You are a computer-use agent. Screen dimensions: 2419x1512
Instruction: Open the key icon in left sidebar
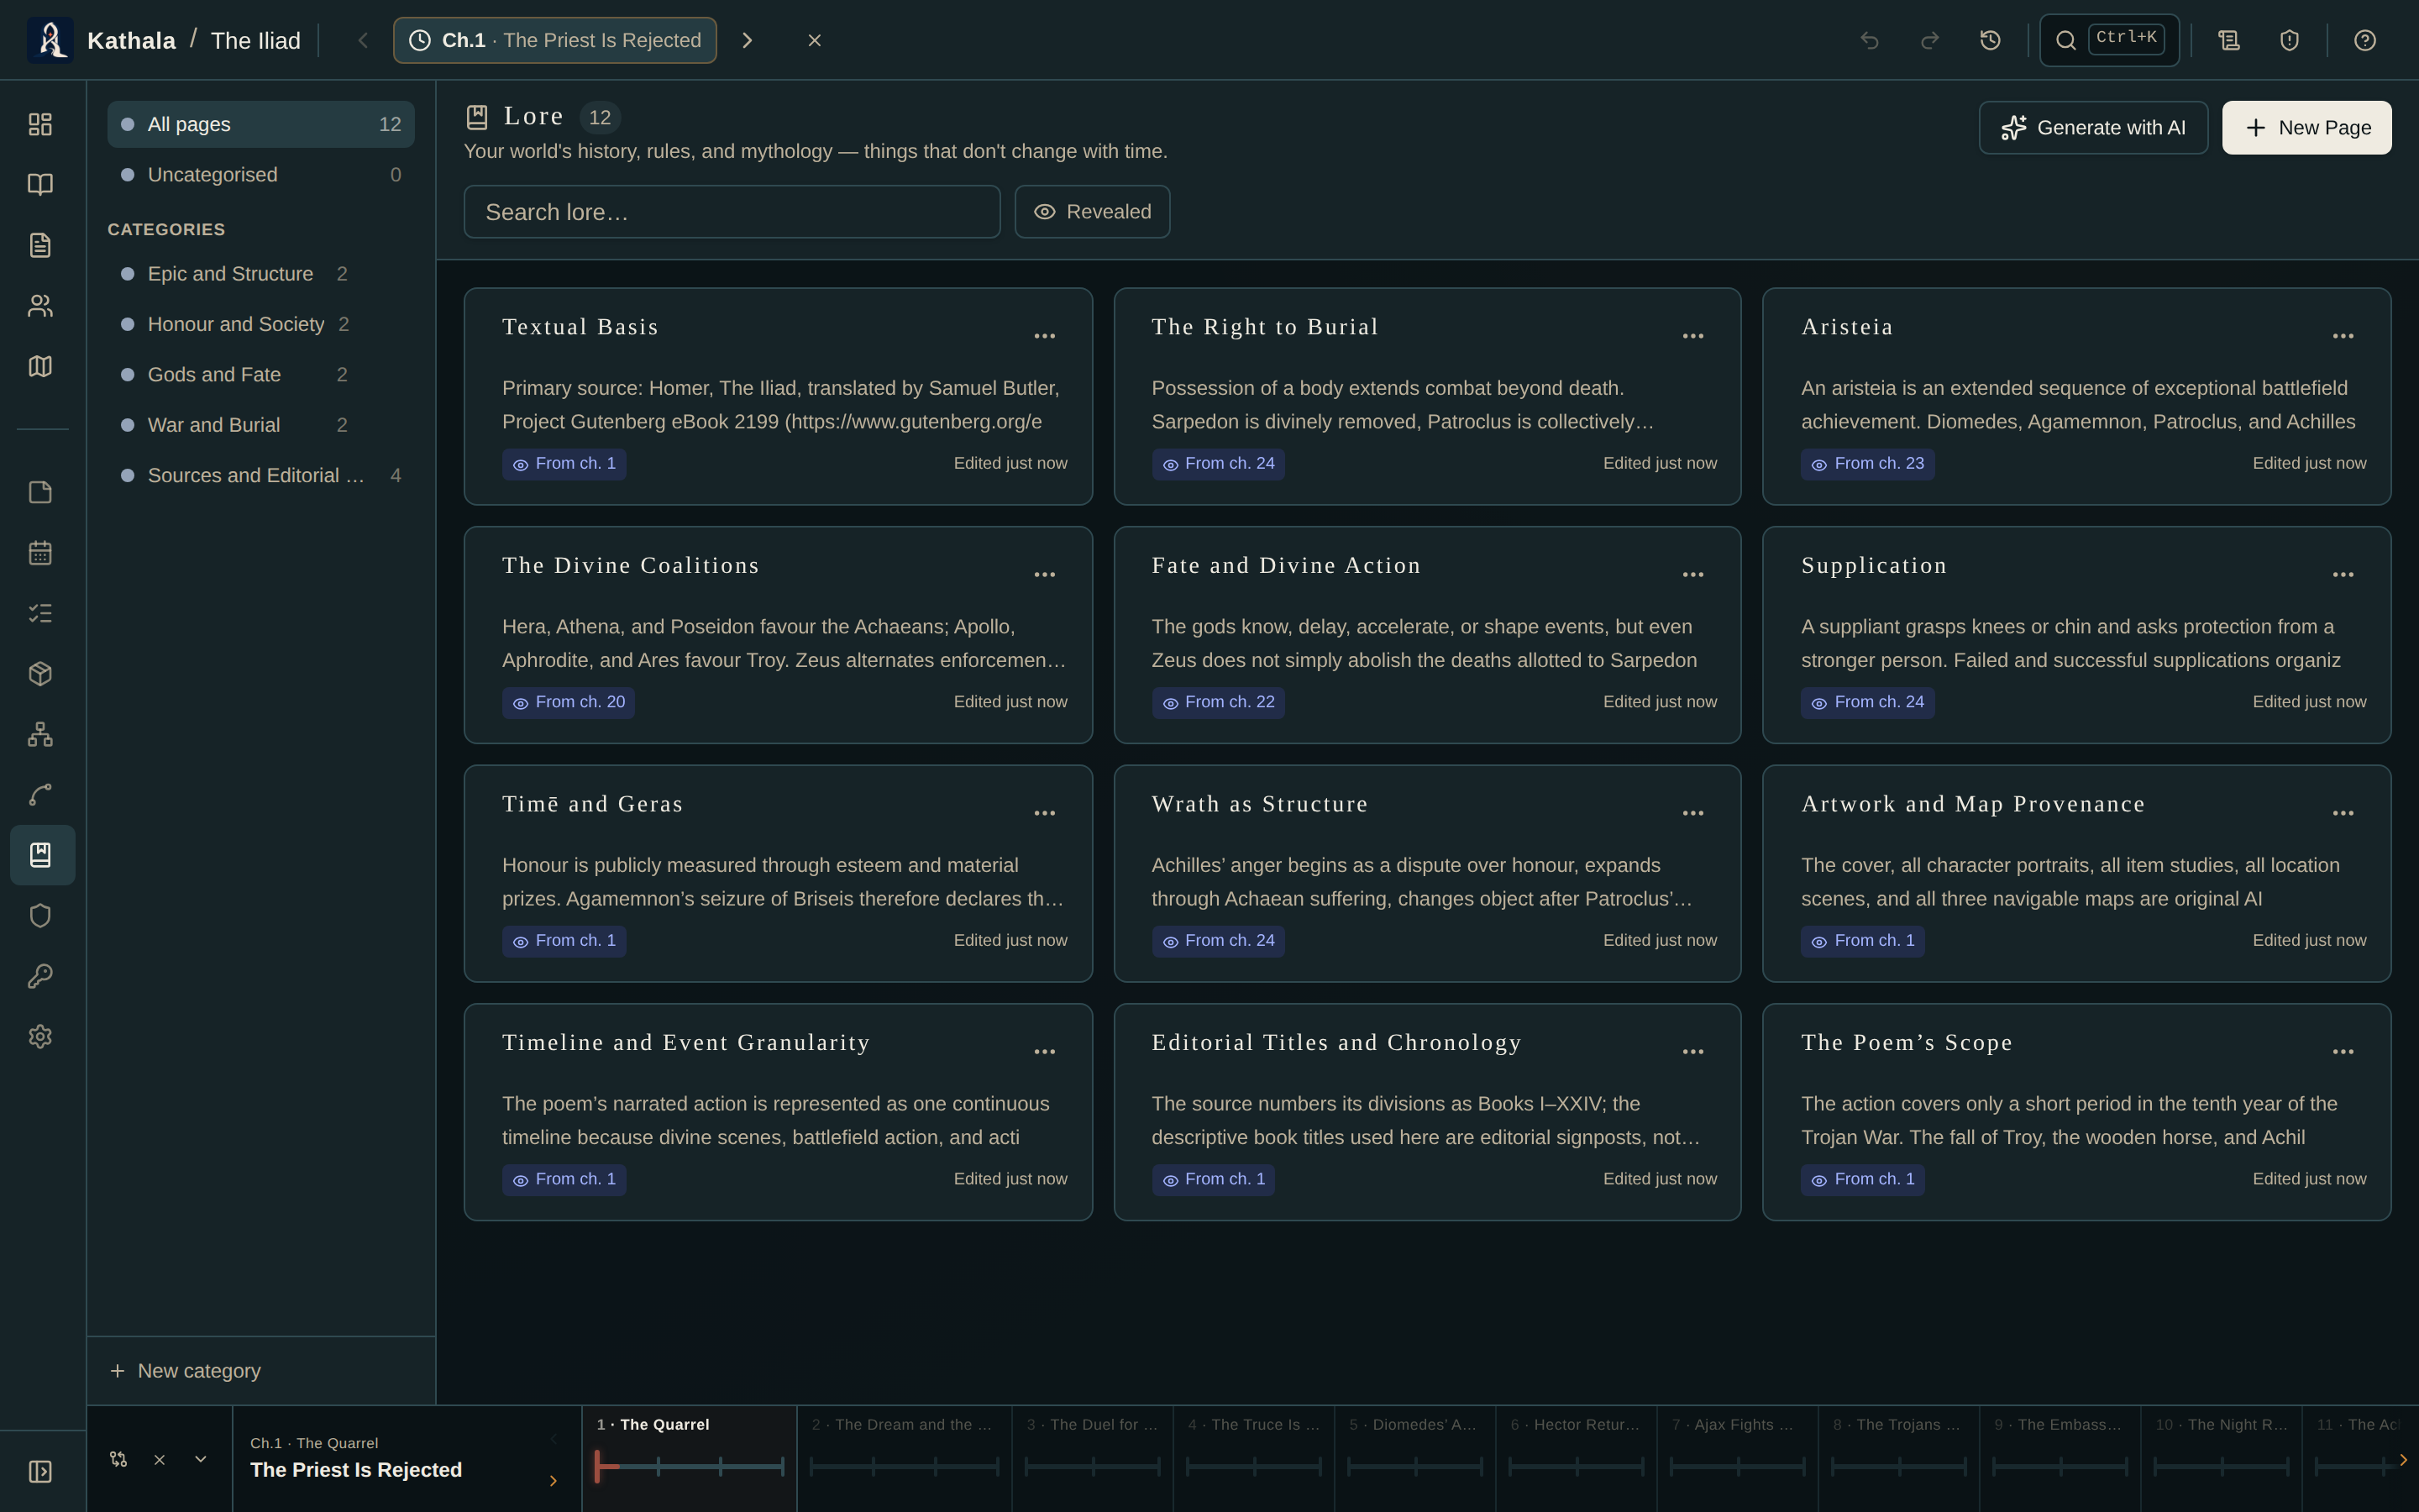point(40,976)
